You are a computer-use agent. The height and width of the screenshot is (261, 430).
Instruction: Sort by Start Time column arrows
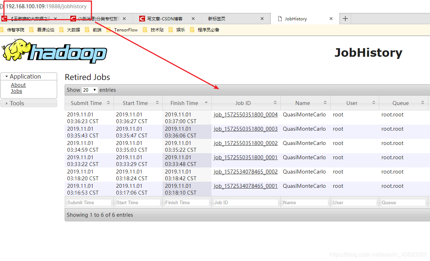point(157,103)
